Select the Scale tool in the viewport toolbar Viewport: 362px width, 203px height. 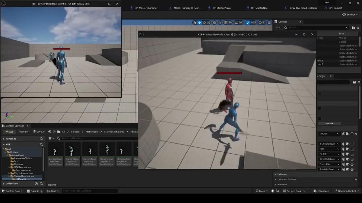[209, 23]
